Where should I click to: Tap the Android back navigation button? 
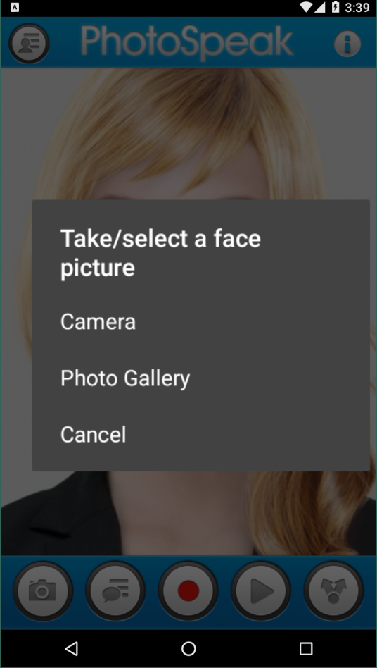coord(72,649)
